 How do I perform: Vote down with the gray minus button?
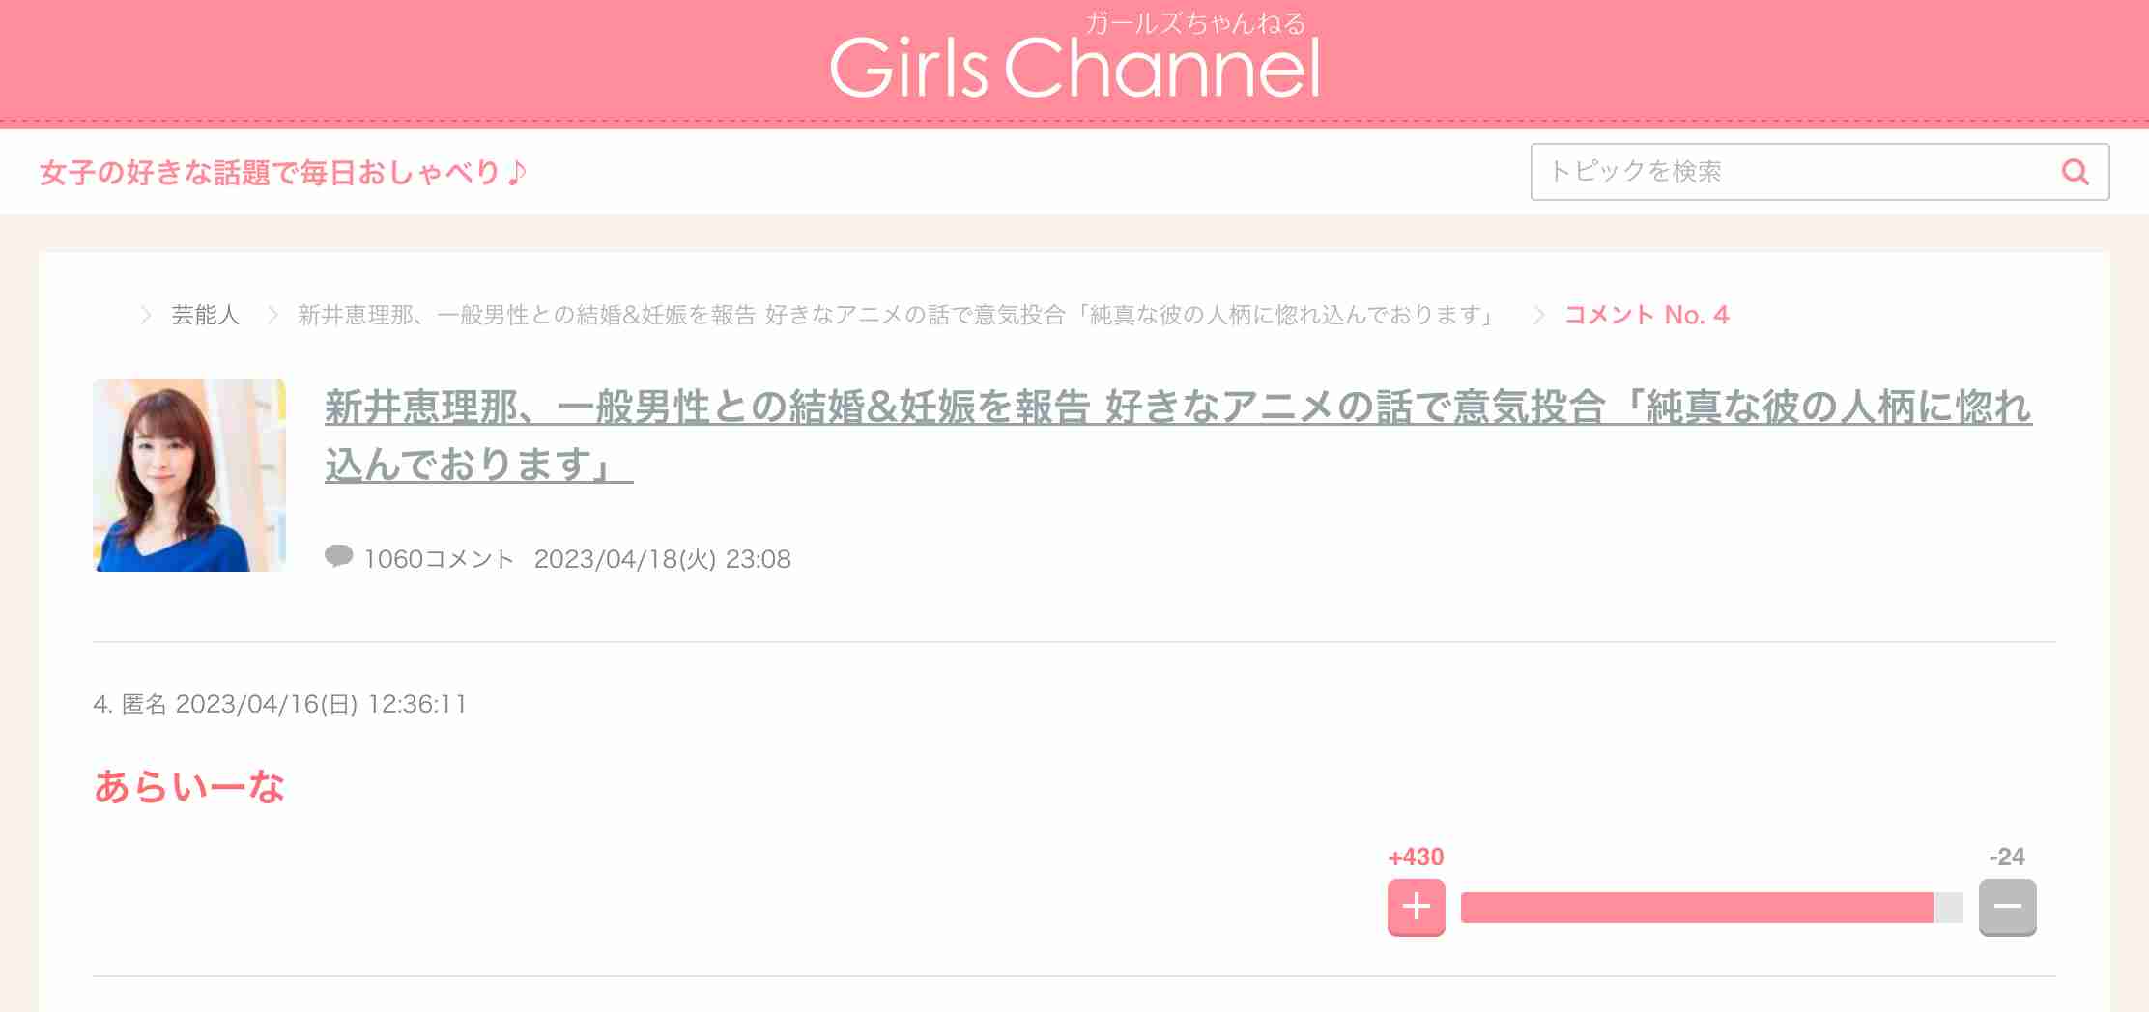2007,907
